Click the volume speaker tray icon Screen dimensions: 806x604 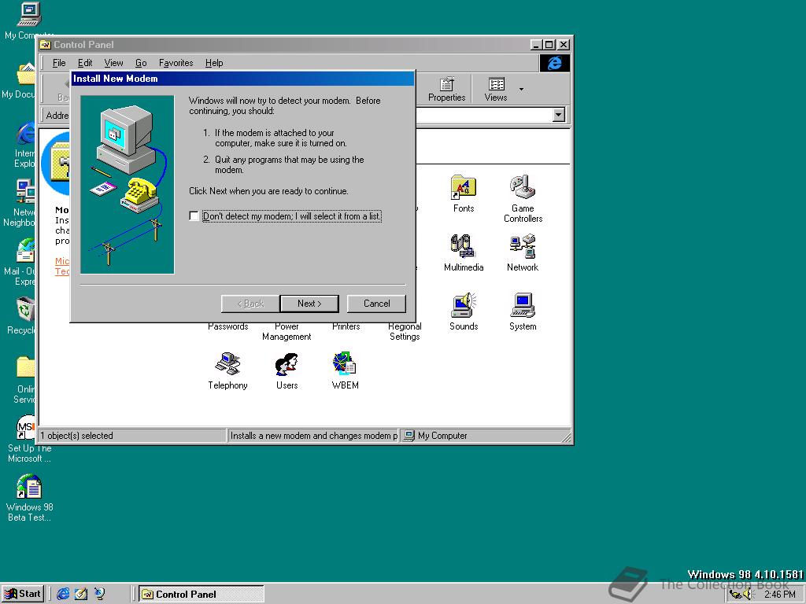tap(748, 595)
